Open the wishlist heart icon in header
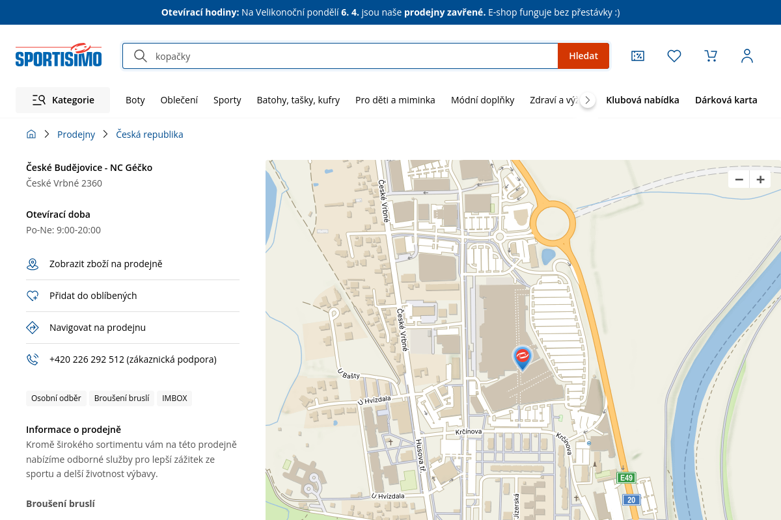781x520 pixels. coord(674,56)
